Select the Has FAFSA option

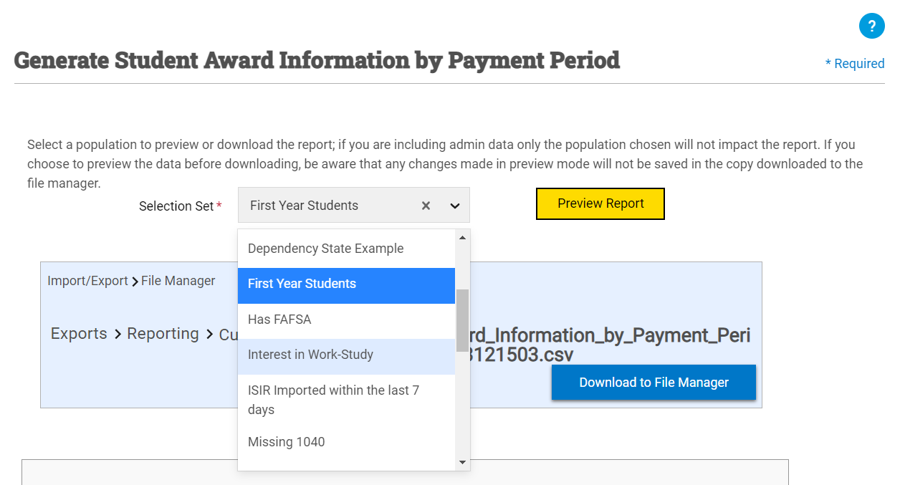pyautogui.click(x=279, y=320)
